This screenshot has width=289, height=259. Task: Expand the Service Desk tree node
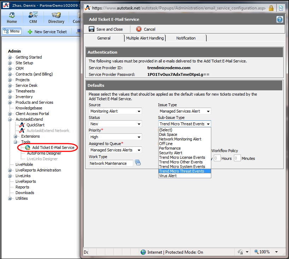(10, 85)
